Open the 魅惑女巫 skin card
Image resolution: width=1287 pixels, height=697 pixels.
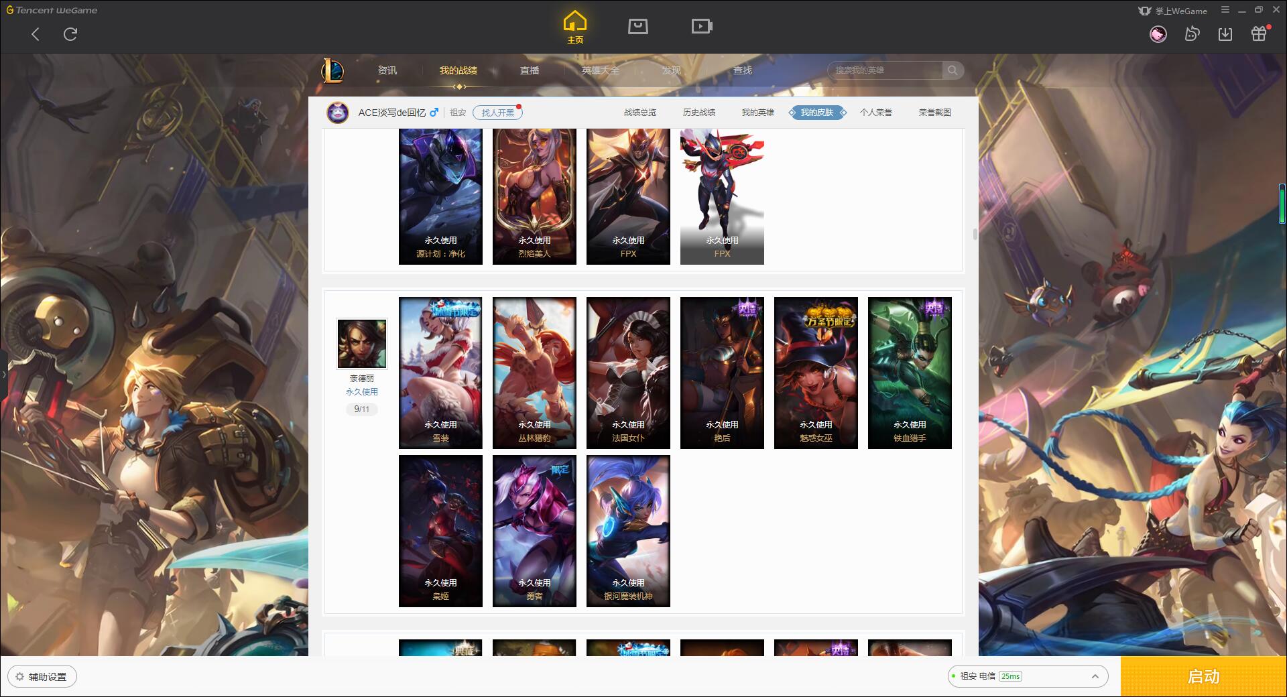coord(816,373)
